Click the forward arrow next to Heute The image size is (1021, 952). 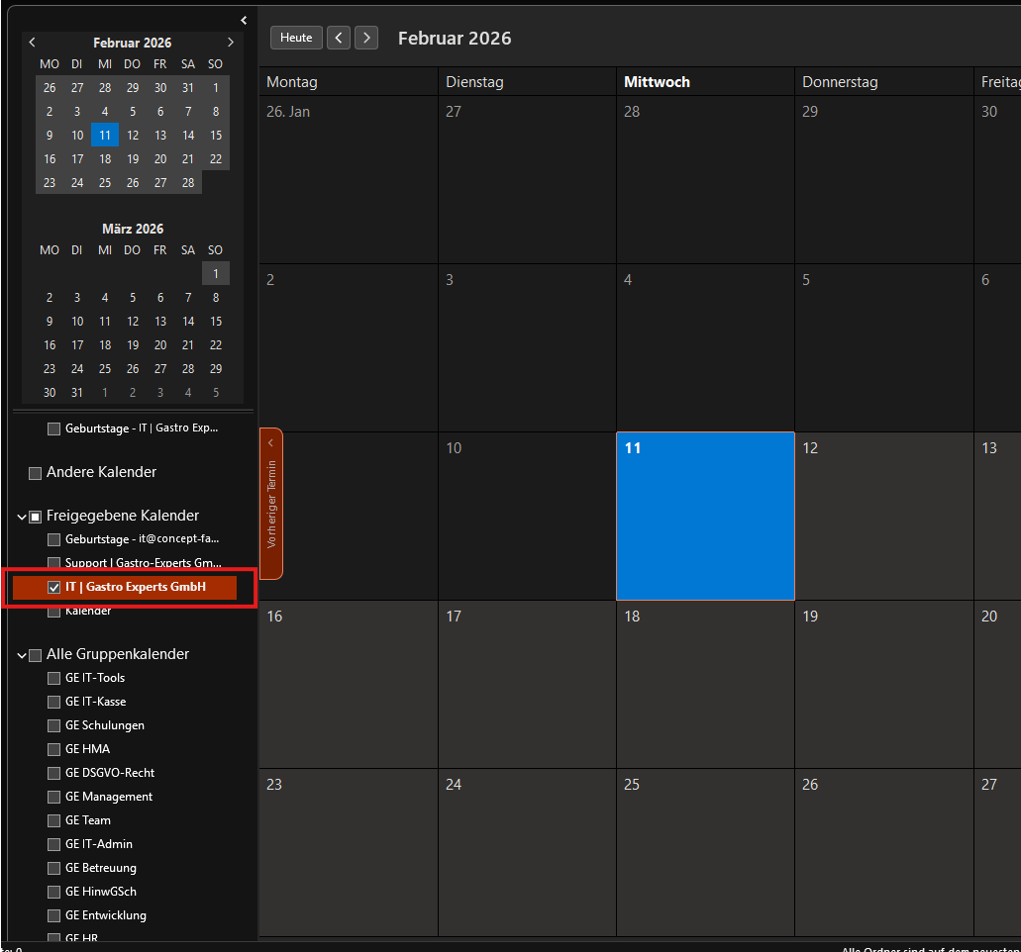(x=366, y=38)
